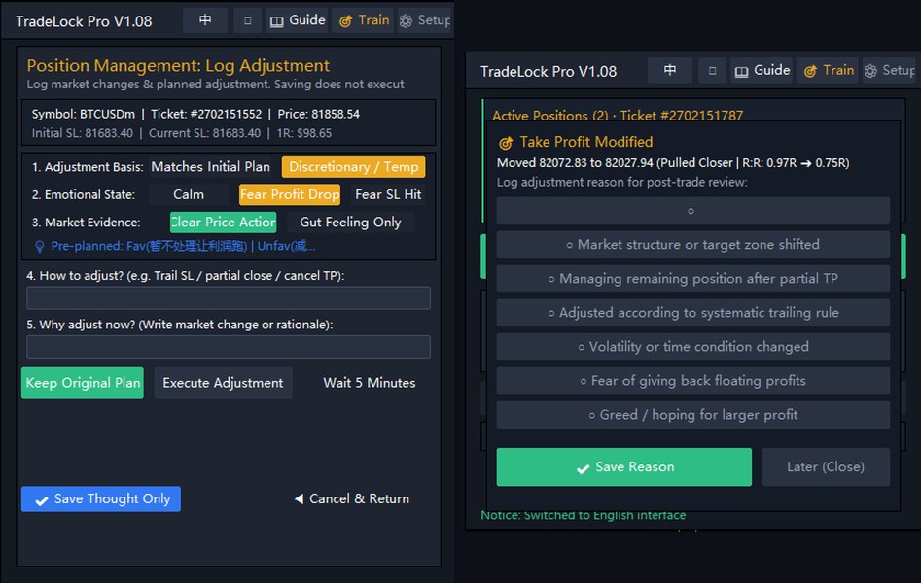Click the small square button in right window header
The height and width of the screenshot is (583, 921).
713,71
